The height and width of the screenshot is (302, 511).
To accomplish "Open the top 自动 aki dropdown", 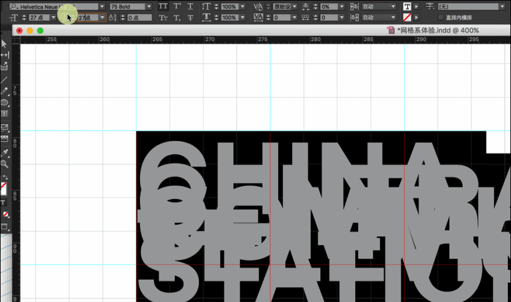I will [393, 7].
